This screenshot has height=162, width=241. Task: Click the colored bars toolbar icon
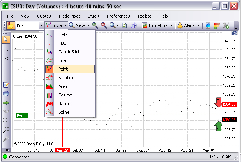(x=217, y=25)
